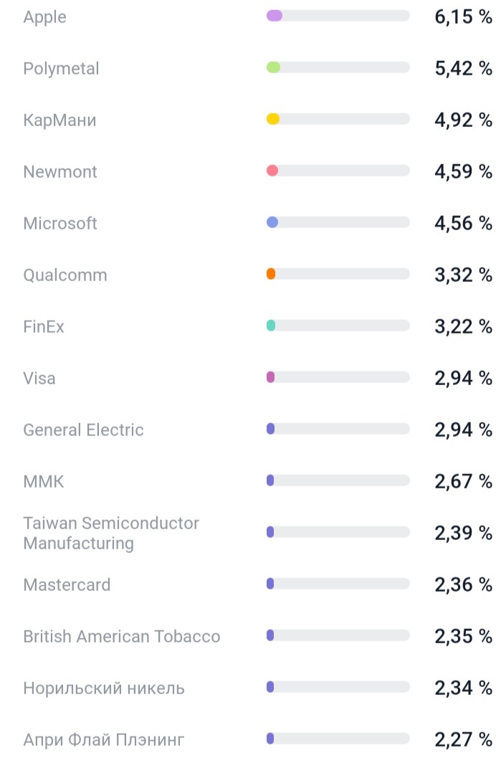The width and height of the screenshot is (496, 758).
Task: Click the progress bar next to Microsoft
Action: 337,222
